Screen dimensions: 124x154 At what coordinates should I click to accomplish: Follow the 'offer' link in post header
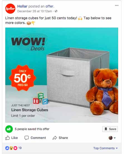click(50, 6)
